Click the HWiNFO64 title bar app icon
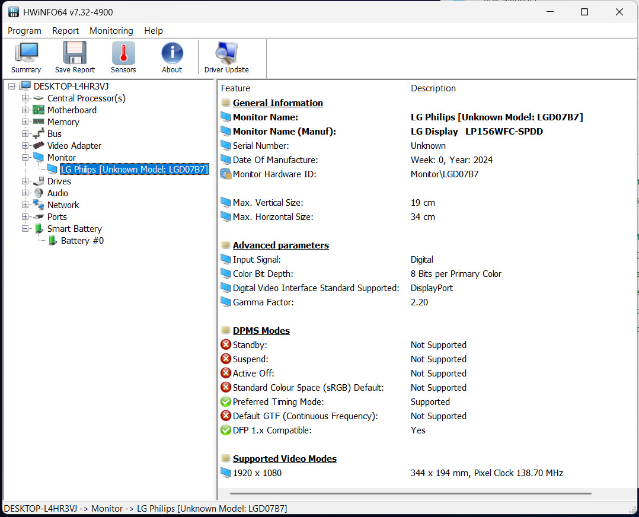 coord(14,12)
